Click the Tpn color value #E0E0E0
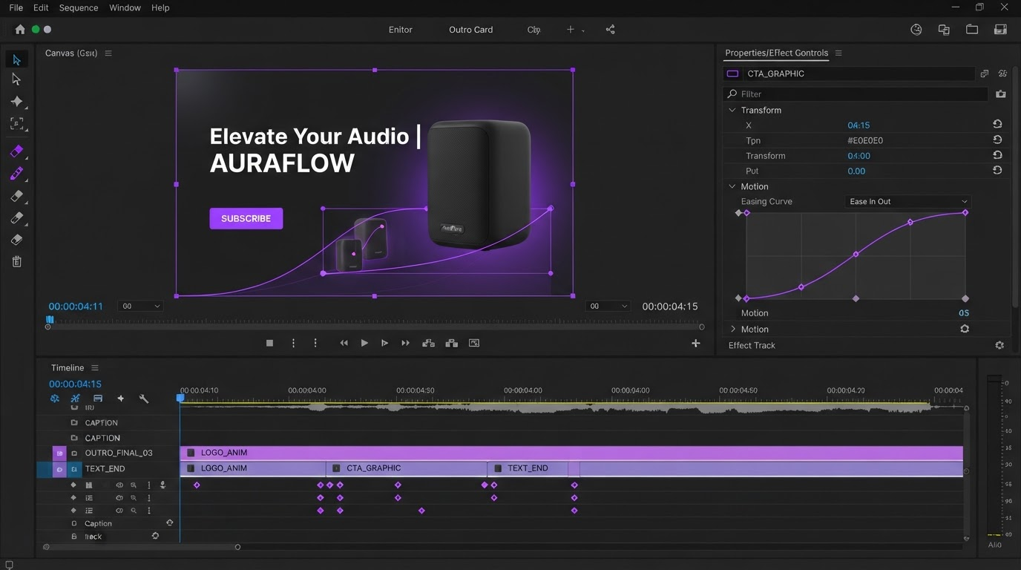The width and height of the screenshot is (1021, 570). point(865,140)
